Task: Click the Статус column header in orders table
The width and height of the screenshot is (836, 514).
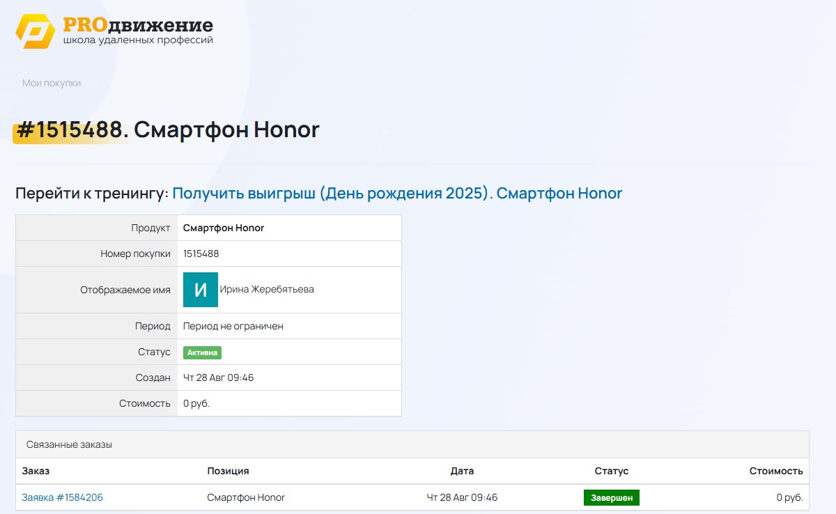Action: [611, 471]
